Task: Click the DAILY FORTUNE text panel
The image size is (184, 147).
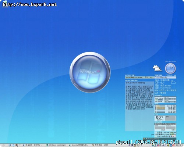Action: pos(140,106)
